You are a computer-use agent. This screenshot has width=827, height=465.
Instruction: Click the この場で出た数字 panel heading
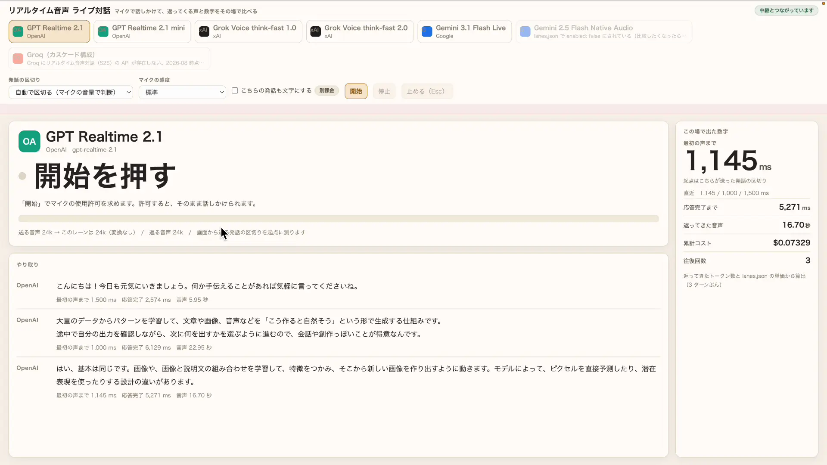[706, 132]
